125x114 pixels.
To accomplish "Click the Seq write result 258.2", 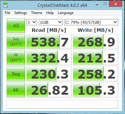I will [95, 74].
